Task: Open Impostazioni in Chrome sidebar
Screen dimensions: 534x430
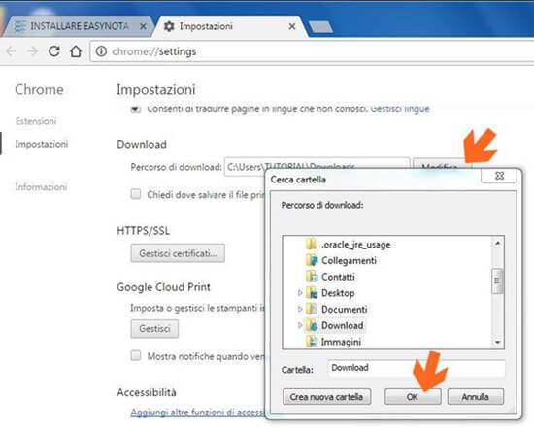Action: [x=42, y=144]
